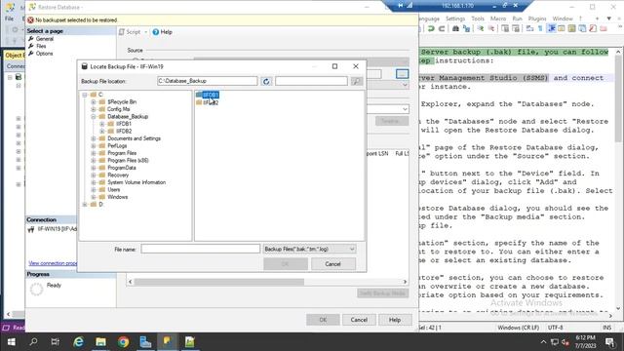
Task: Click the Word wrap icon in Notepad++ toolbar
Action: coord(530,28)
